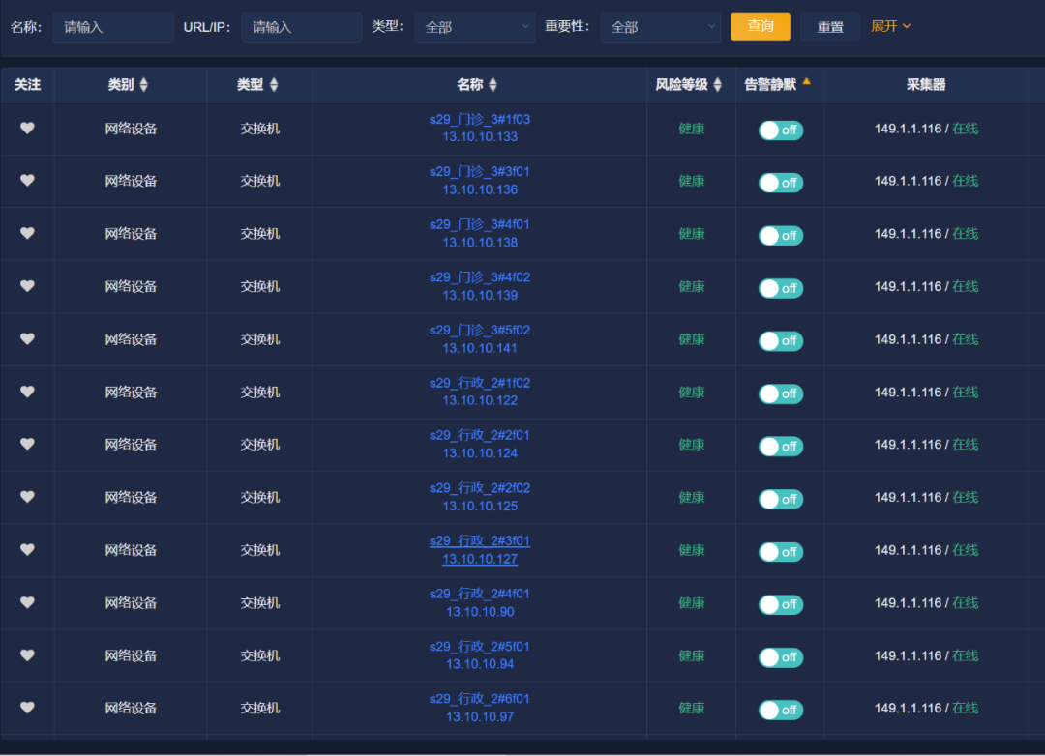
Task: Click the 重置 reset button
Action: [x=830, y=27]
